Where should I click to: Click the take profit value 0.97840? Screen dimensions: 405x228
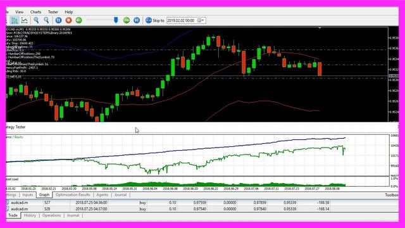[x=259, y=209]
